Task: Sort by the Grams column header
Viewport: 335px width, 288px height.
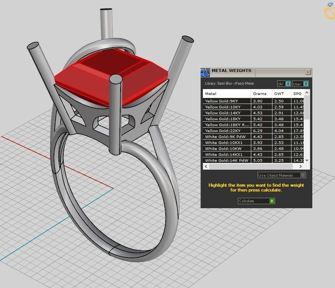Action: [x=261, y=94]
